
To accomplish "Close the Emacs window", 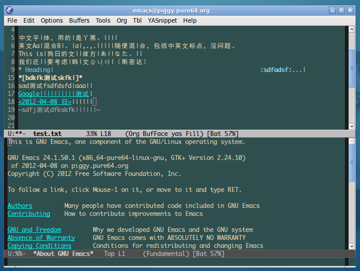I will pos(350,10).
